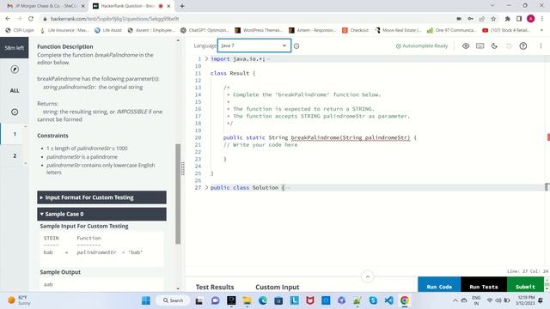Image resolution: width=550 pixels, height=309 pixels.
Task: Click the problem description vertical scrollbar
Action: 178,194
